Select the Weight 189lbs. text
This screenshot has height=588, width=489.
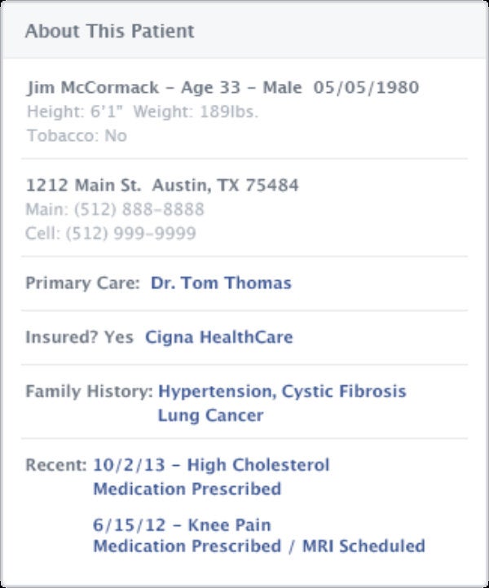[196, 112]
